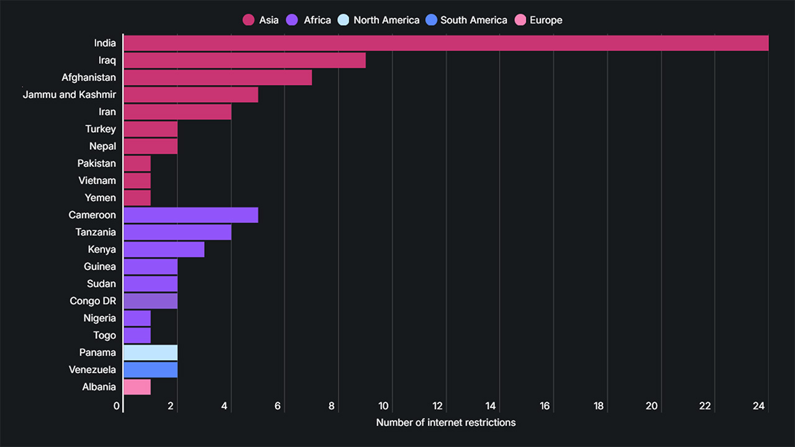Toggle the Asia series in the legend
795x447 pixels.
tap(268, 20)
